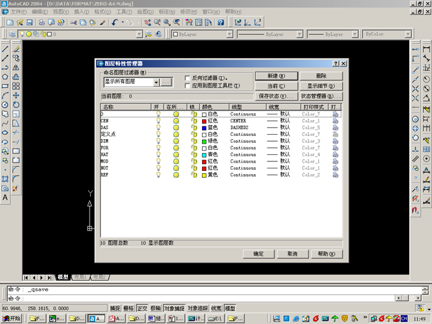
Task: Select the Rectangle draw tool
Action: pos(5,86)
